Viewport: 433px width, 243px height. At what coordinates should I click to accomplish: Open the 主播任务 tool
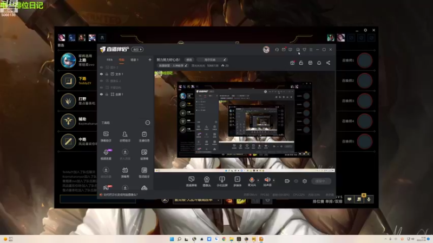coord(144,137)
